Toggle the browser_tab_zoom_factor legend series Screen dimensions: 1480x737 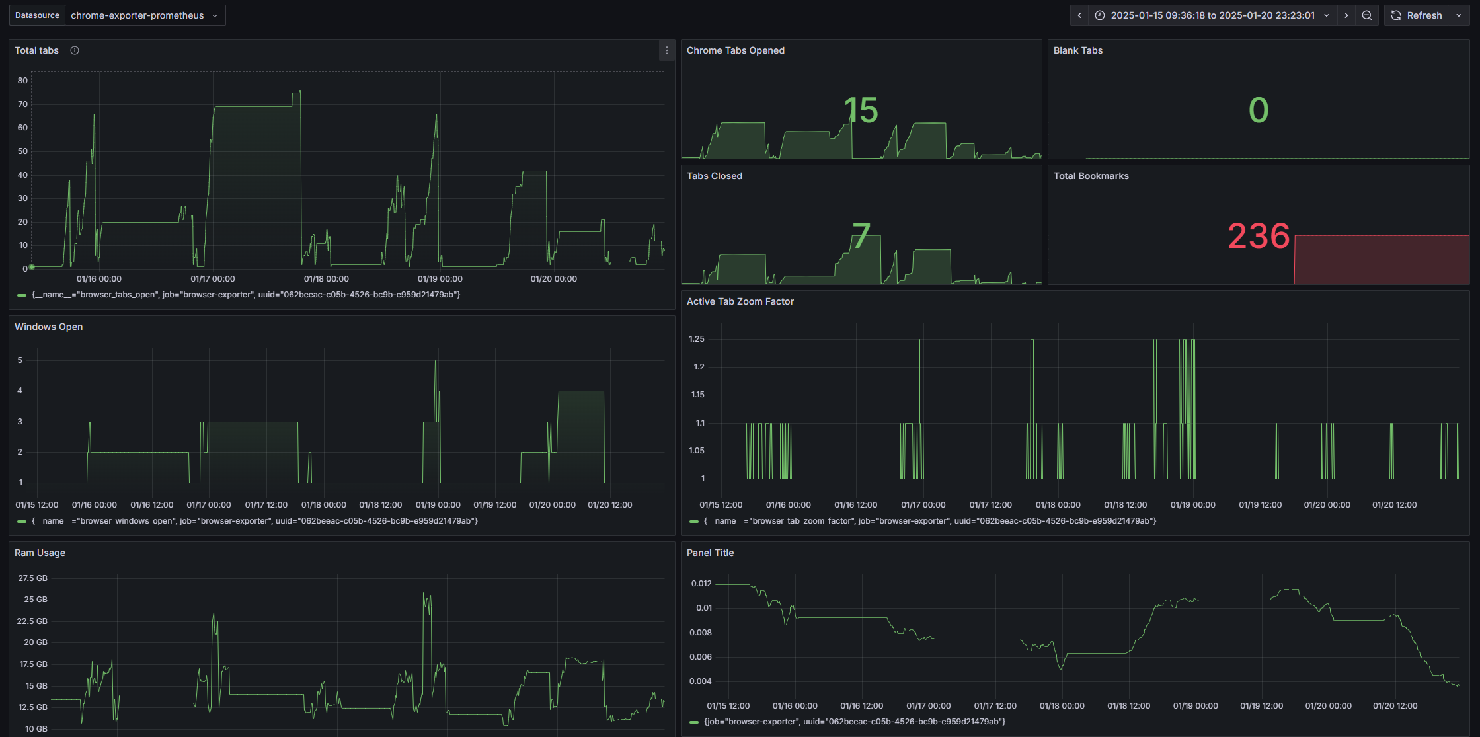click(929, 521)
